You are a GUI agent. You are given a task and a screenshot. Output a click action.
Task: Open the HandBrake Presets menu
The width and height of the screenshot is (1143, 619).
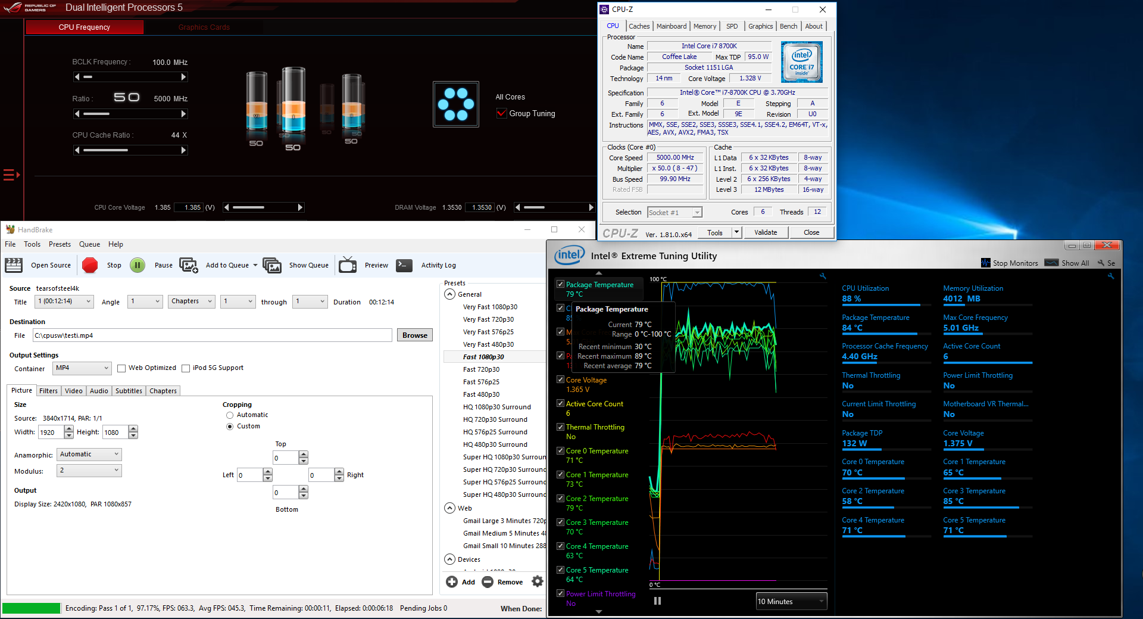tap(60, 244)
